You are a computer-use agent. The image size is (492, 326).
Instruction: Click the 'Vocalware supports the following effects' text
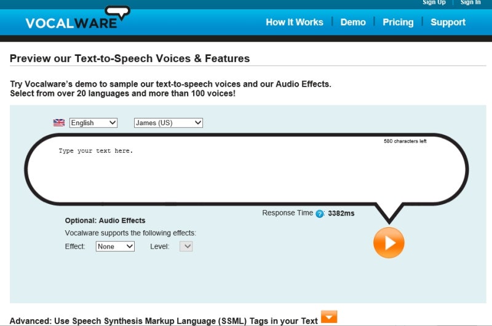click(130, 233)
